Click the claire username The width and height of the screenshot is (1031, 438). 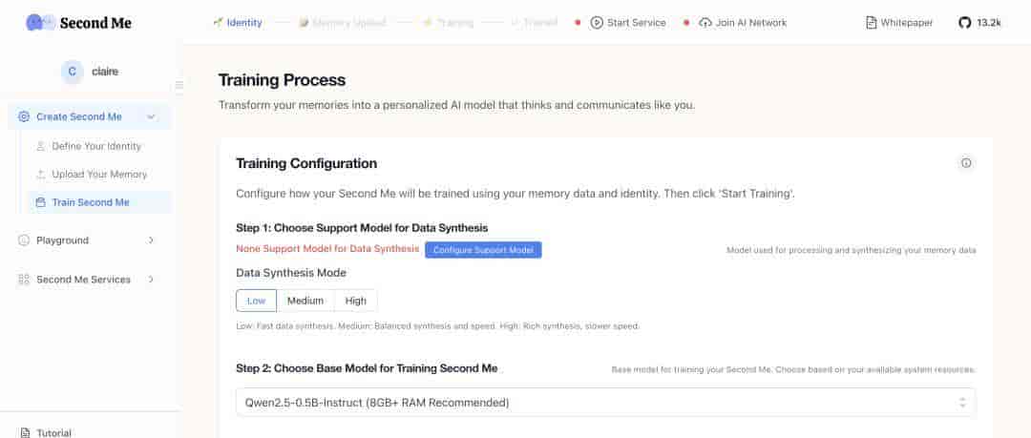coord(105,72)
